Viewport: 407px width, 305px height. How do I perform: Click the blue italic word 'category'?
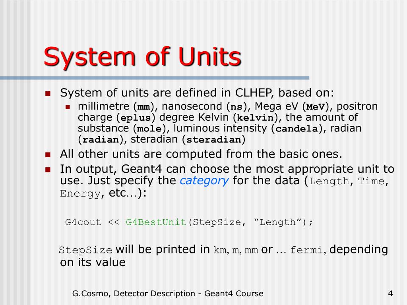(x=204, y=181)
